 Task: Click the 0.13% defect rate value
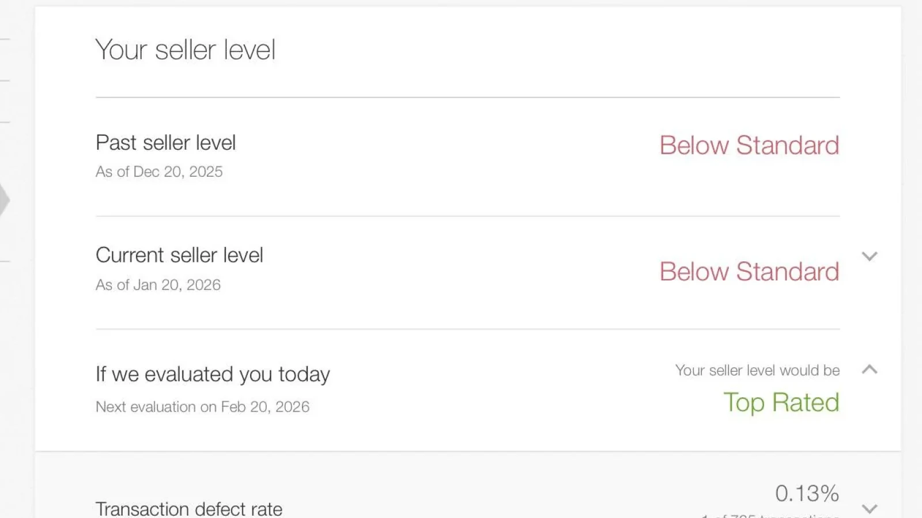point(807,493)
